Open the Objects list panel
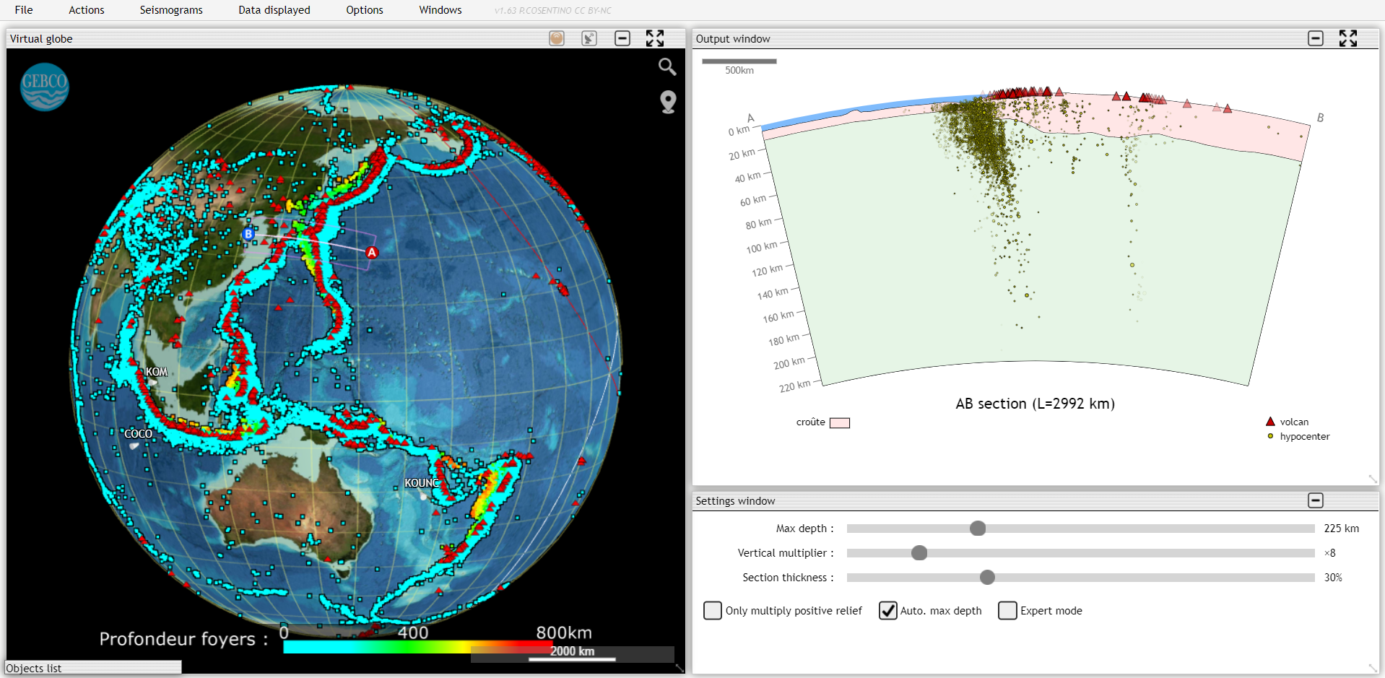 click(93, 668)
